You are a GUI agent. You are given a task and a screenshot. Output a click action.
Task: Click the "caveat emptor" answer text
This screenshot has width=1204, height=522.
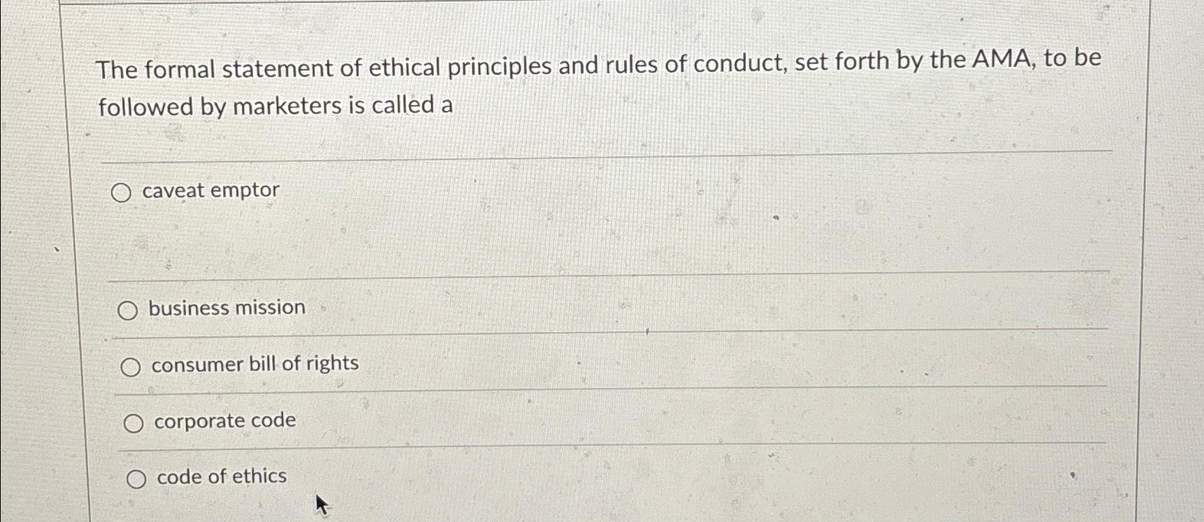pyautogui.click(x=210, y=190)
